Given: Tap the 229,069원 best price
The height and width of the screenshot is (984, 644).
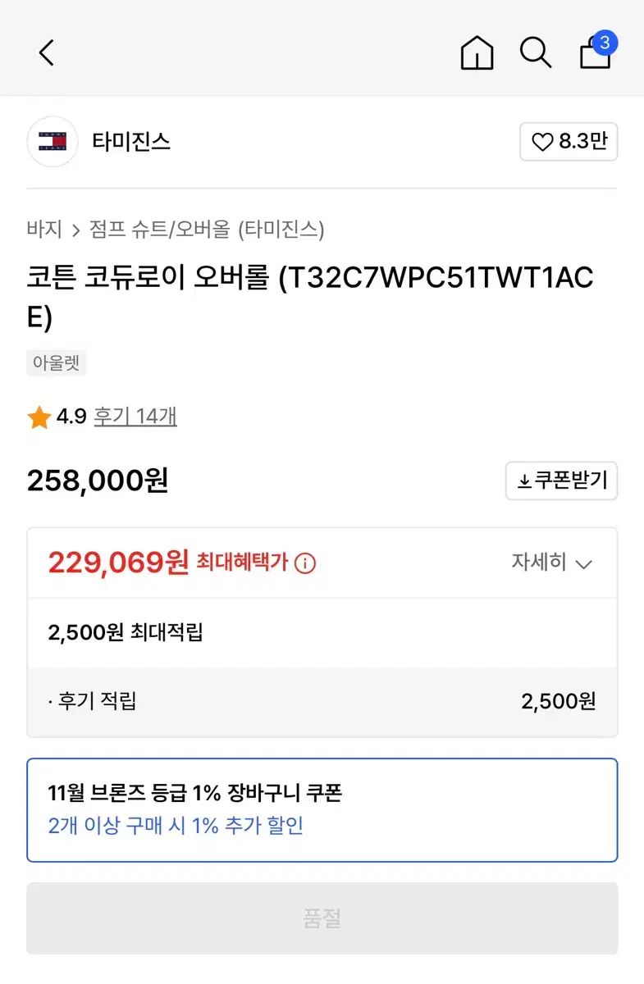Looking at the screenshot, I should coord(118,563).
